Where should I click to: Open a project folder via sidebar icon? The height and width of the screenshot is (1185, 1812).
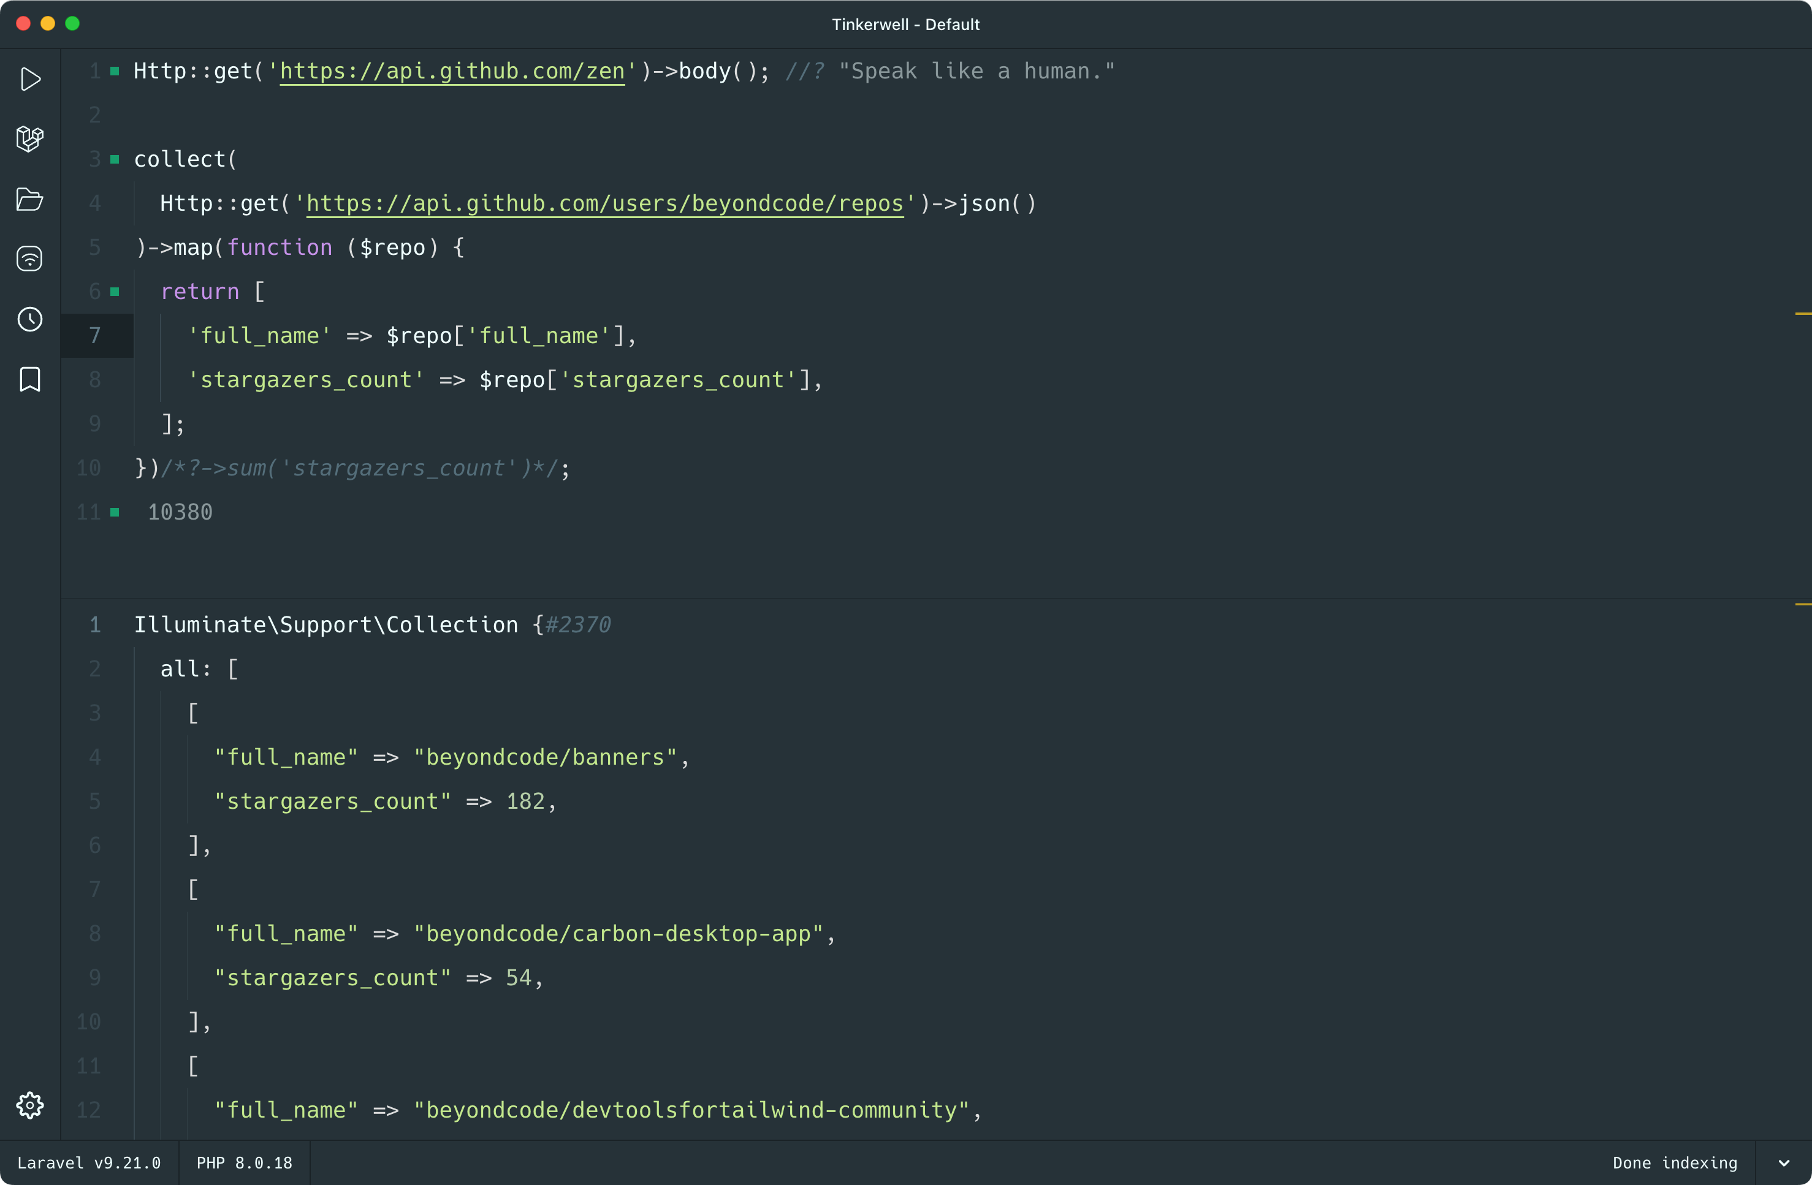click(29, 199)
